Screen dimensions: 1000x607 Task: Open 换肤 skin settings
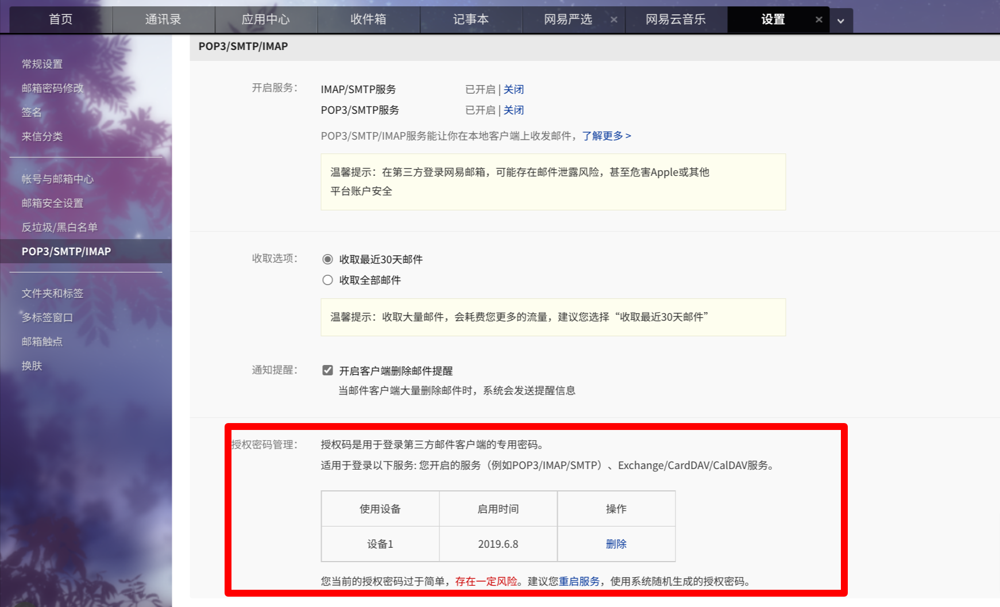click(x=32, y=366)
